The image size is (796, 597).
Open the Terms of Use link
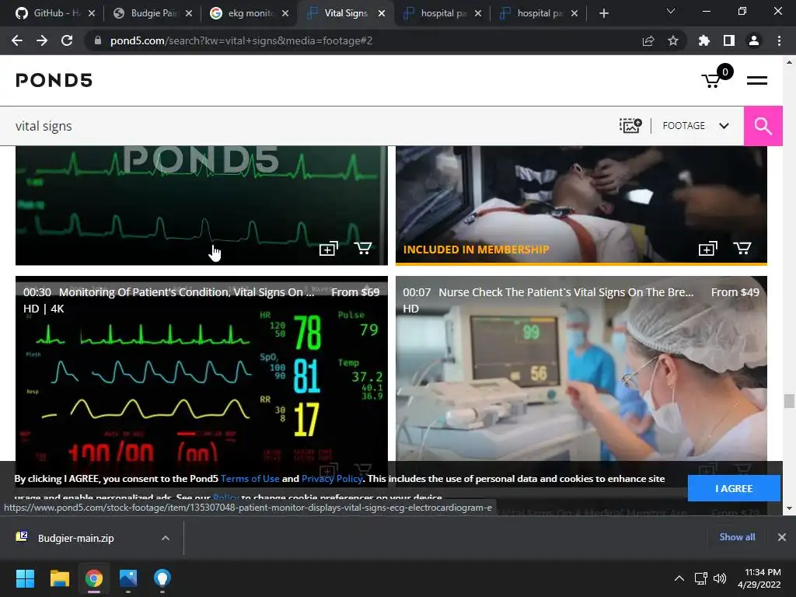pos(250,479)
